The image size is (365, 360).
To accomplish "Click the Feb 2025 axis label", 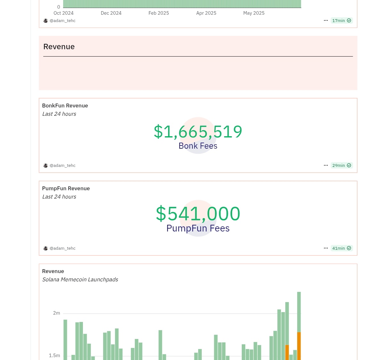I will point(158,13).
